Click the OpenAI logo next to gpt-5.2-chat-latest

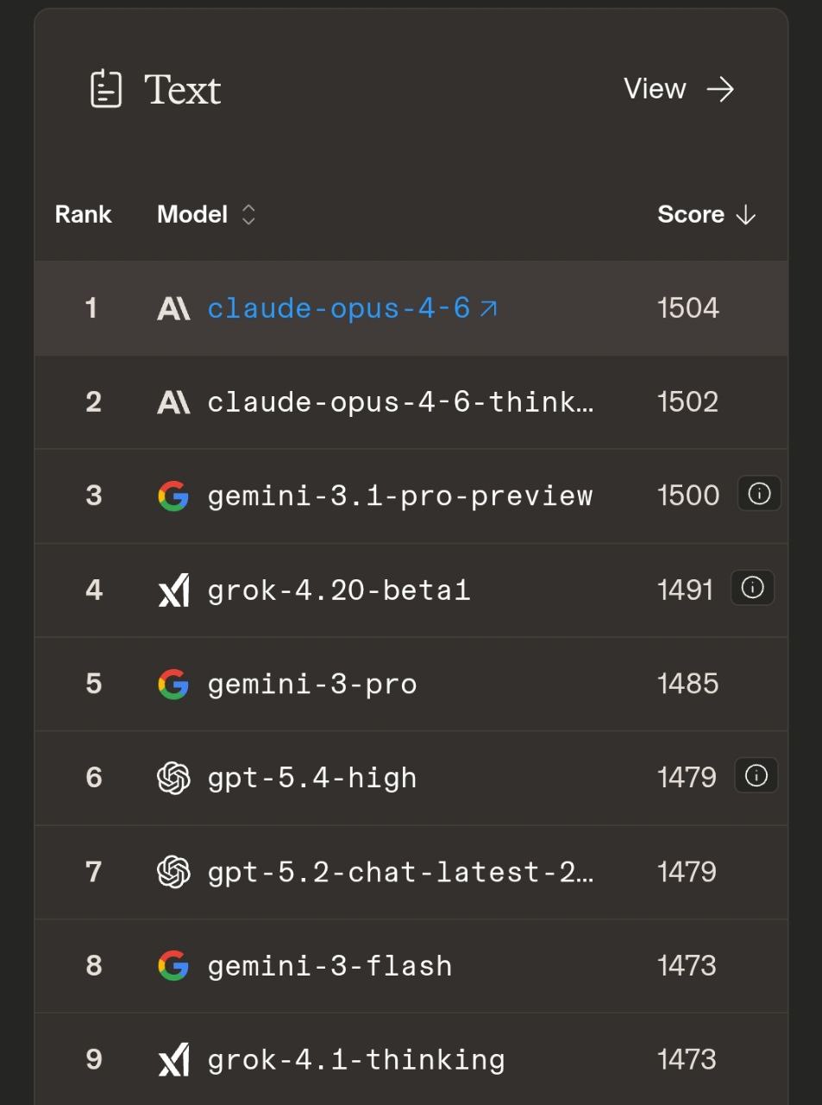[173, 871]
